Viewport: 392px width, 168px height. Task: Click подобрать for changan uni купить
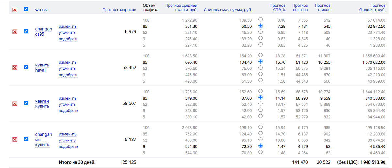pos(69,146)
